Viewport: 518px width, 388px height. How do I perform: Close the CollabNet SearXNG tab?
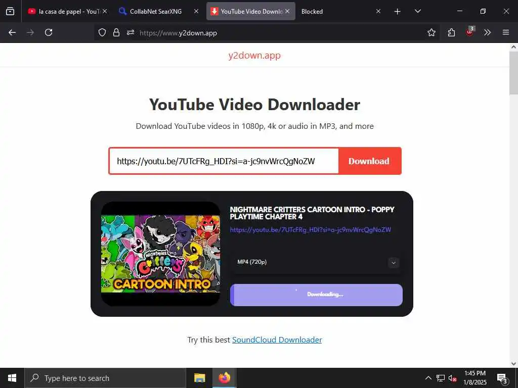coord(196,11)
